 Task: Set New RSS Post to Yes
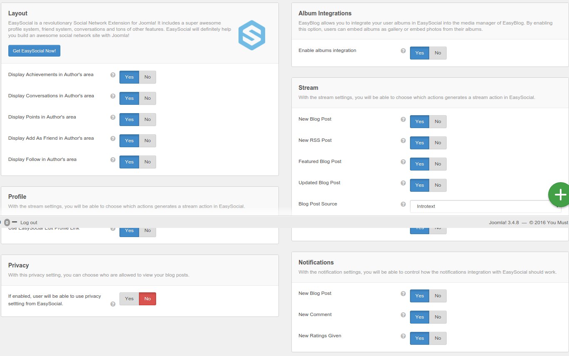(x=420, y=143)
